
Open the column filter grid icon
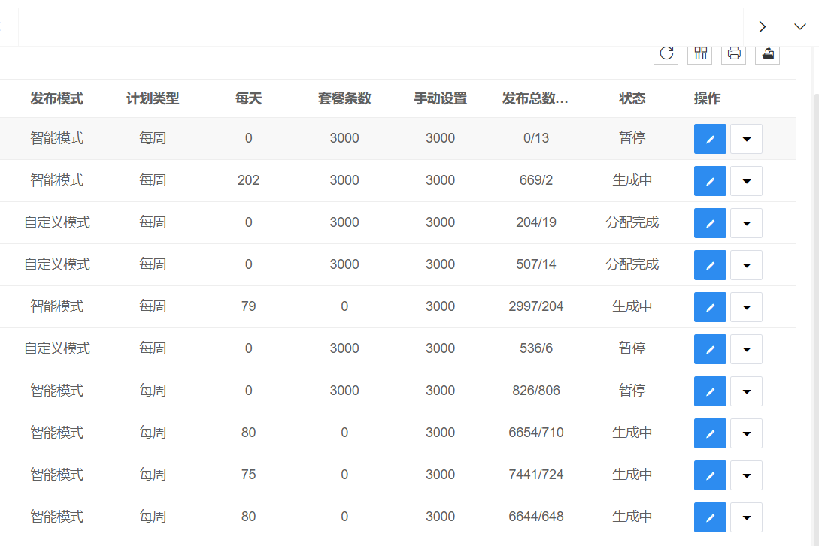pyautogui.click(x=700, y=53)
